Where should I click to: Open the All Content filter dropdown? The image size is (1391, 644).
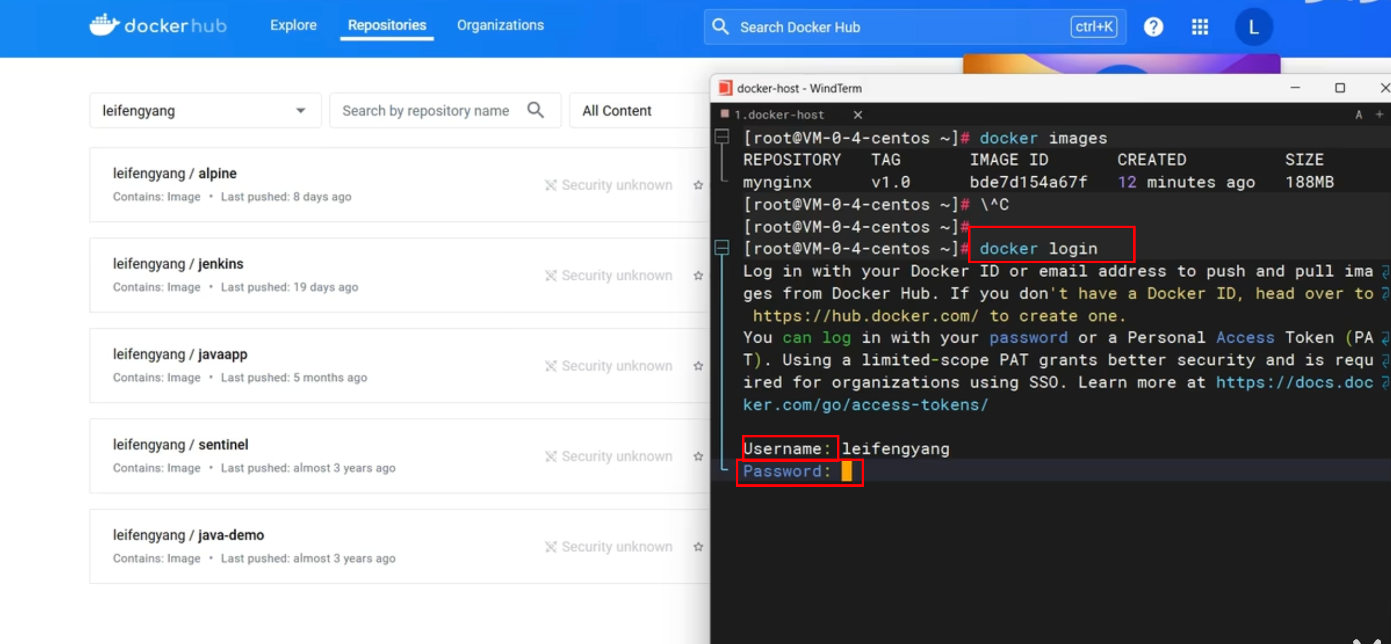click(x=639, y=111)
